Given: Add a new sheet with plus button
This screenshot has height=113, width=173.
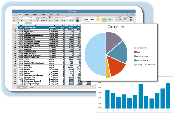Looking at the screenshot, I should coord(40,87).
